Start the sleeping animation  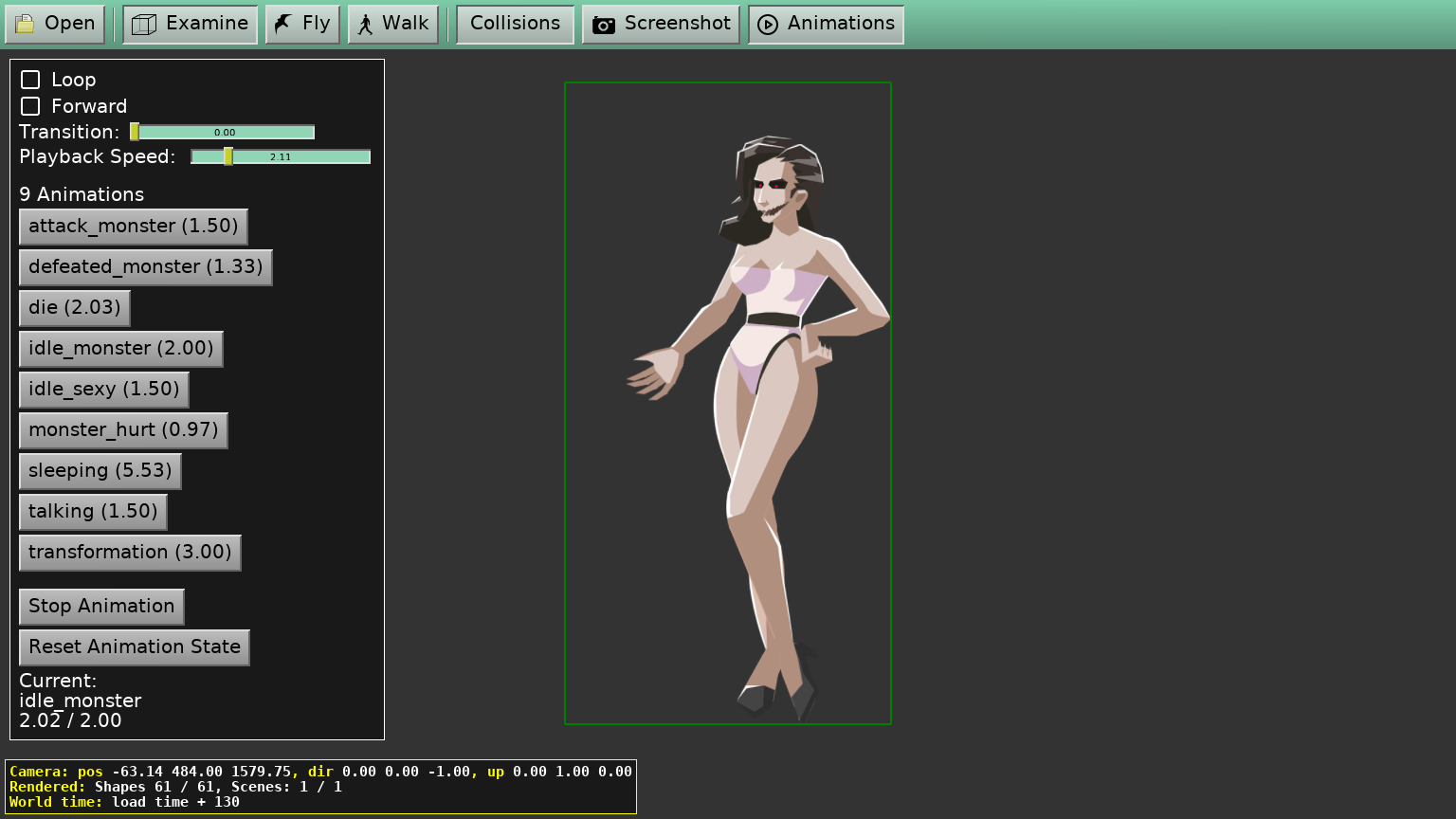pyautogui.click(x=100, y=471)
